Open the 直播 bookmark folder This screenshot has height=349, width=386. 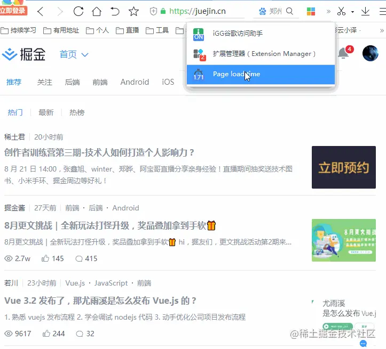pos(127,30)
